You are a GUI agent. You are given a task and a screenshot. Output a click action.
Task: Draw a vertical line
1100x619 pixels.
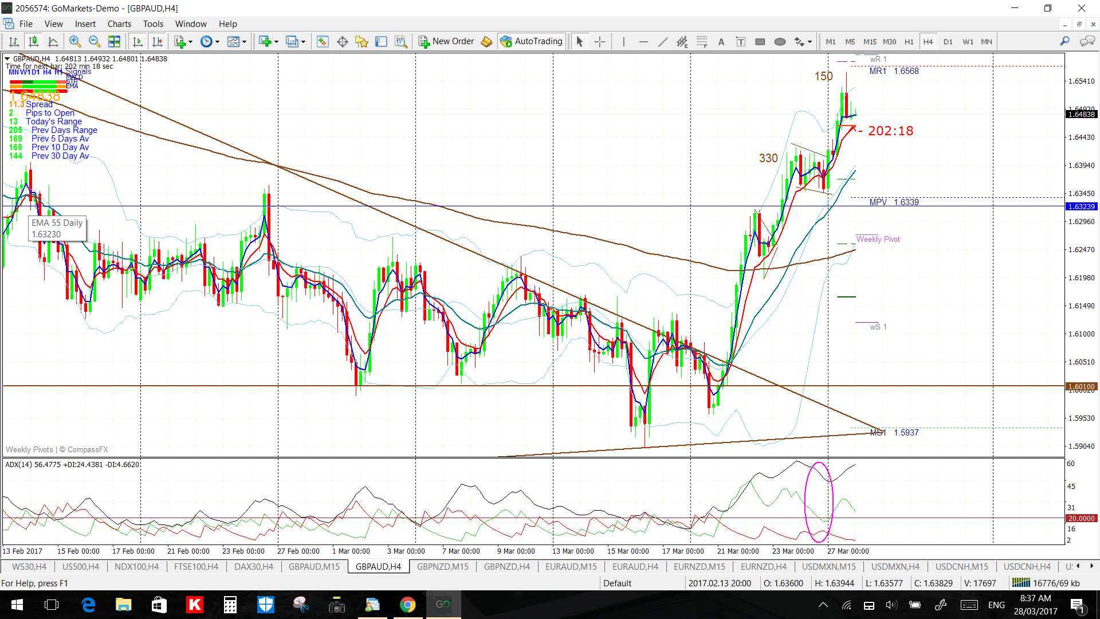(x=623, y=41)
